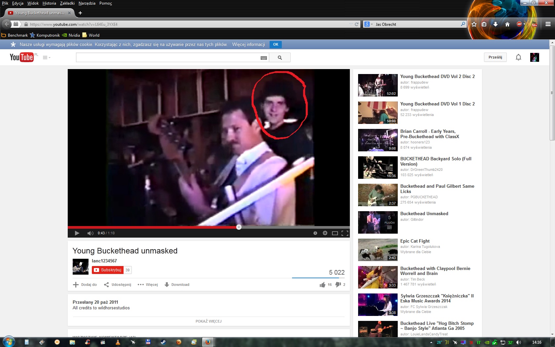Image resolution: width=555 pixels, height=347 pixels.
Task: Click Dodaj do under the video
Action: pyautogui.click(x=85, y=285)
